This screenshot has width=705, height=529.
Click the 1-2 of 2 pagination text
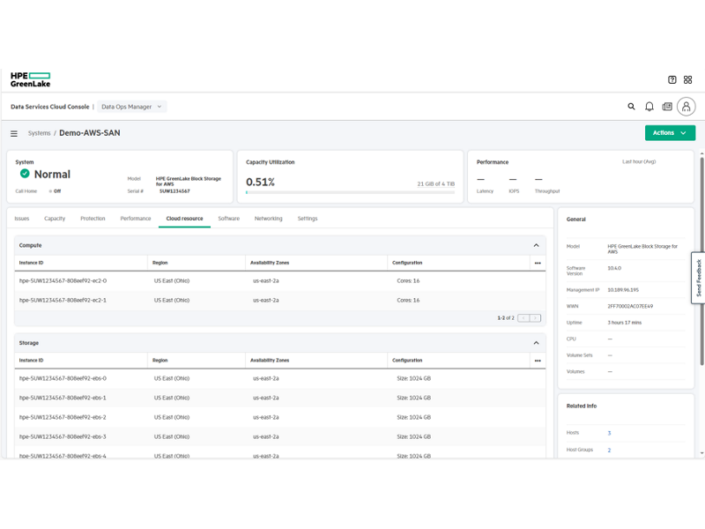[x=505, y=318]
